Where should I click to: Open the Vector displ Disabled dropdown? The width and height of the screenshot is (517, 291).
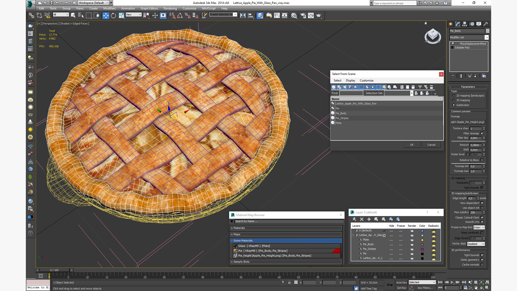[x=476, y=244]
